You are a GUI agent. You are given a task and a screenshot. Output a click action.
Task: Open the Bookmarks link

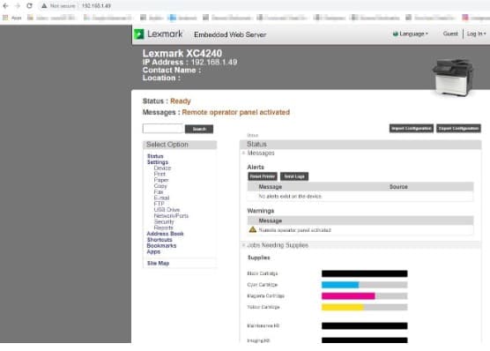(x=161, y=245)
